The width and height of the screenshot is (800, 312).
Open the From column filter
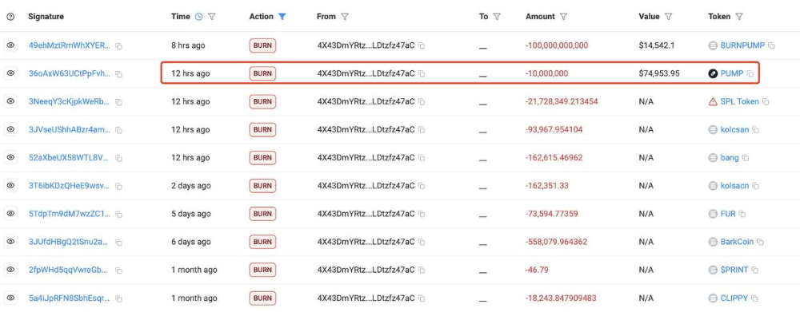[344, 17]
